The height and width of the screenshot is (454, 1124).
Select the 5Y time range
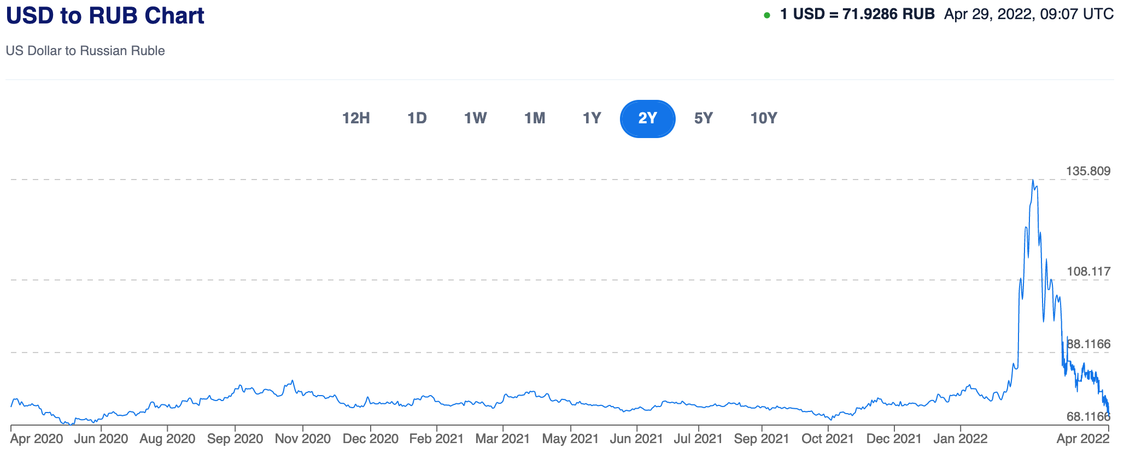click(703, 118)
